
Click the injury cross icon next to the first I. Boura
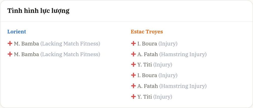[x=133, y=44]
